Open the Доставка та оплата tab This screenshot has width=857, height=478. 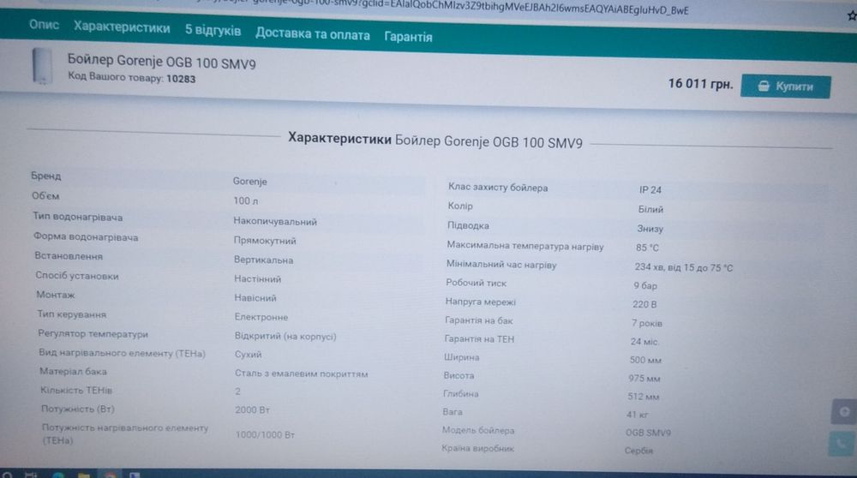click(x=313, y=34)
